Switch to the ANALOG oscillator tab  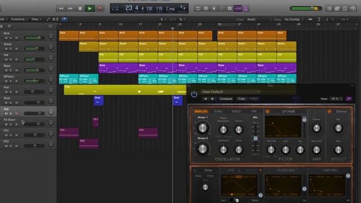(201, 112)
